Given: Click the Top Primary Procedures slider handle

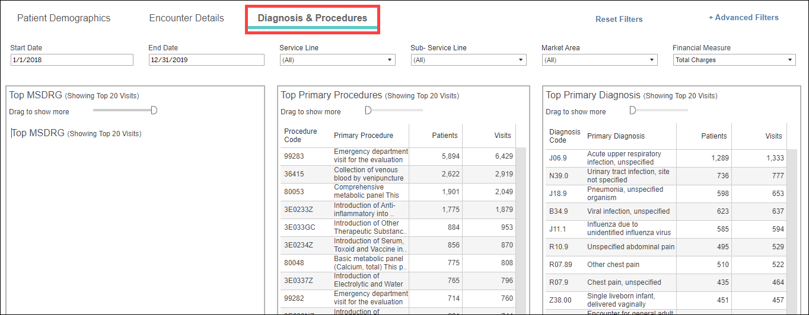Looking at the screenshot, I should [368, 110].
